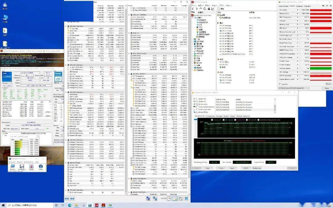Expand the Memory Timings sensor group

[x=66, y=163]
